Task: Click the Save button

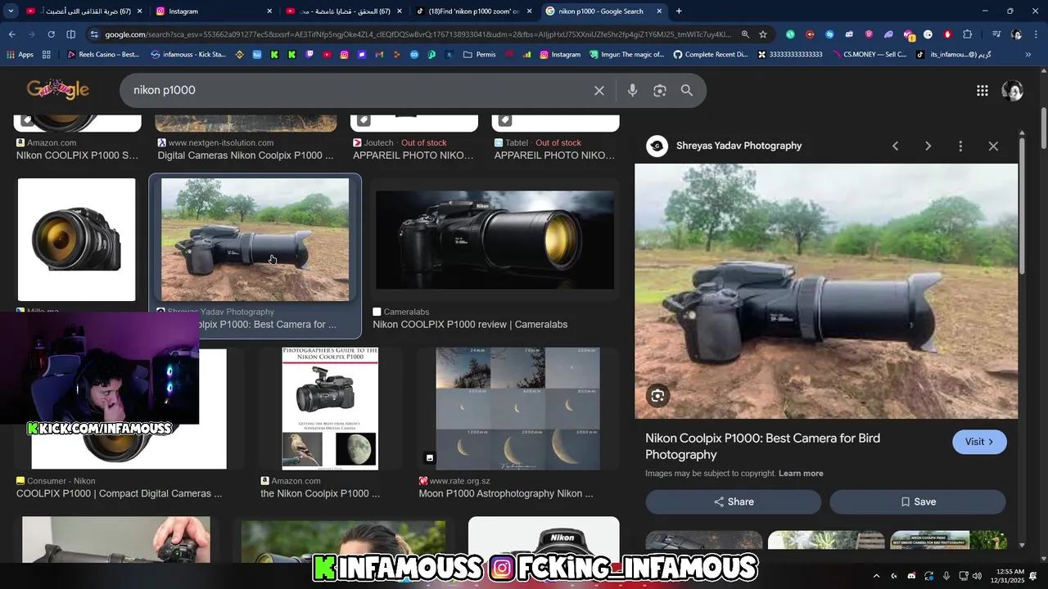Action: (918, 501)
